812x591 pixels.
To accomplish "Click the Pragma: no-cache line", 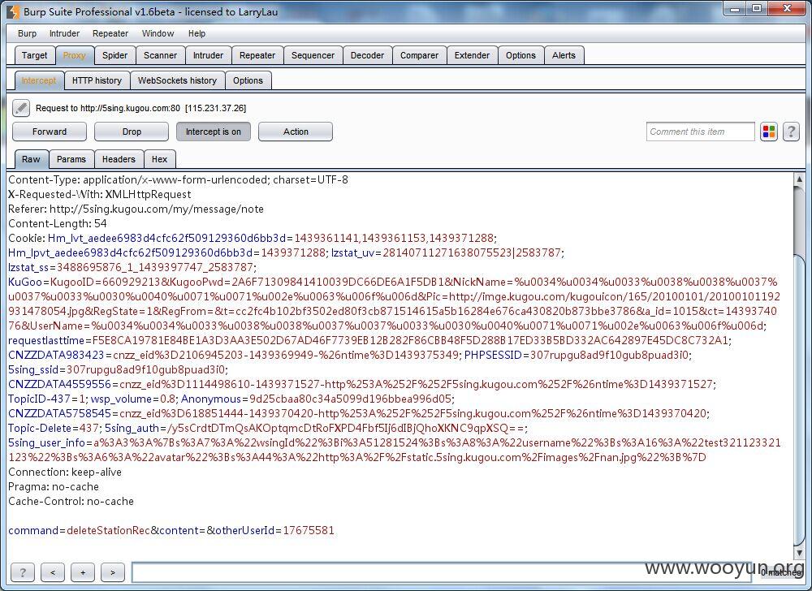I will (54, 486).
